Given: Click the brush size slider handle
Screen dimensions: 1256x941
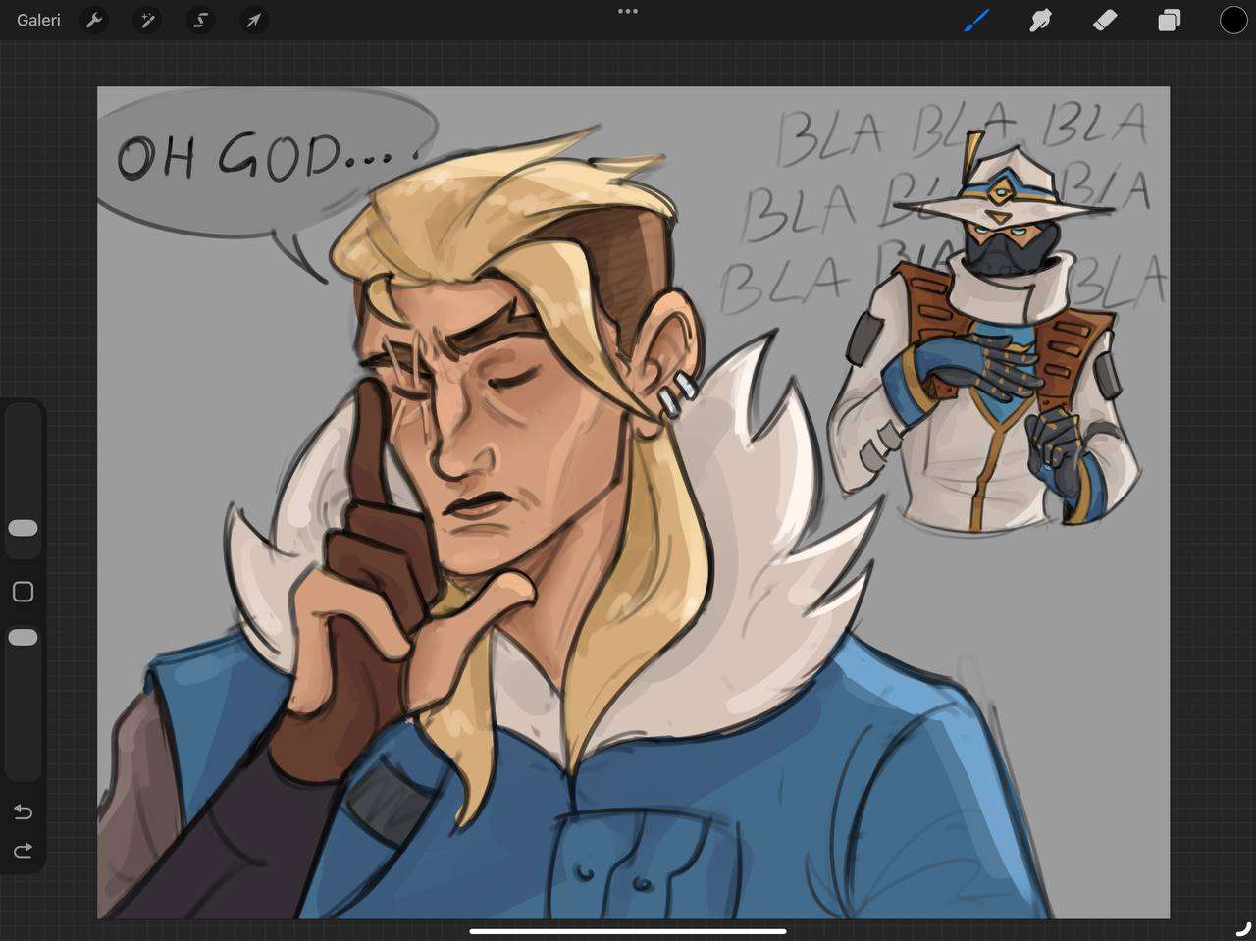Looking at the screenshot, I should coord(23,528).
